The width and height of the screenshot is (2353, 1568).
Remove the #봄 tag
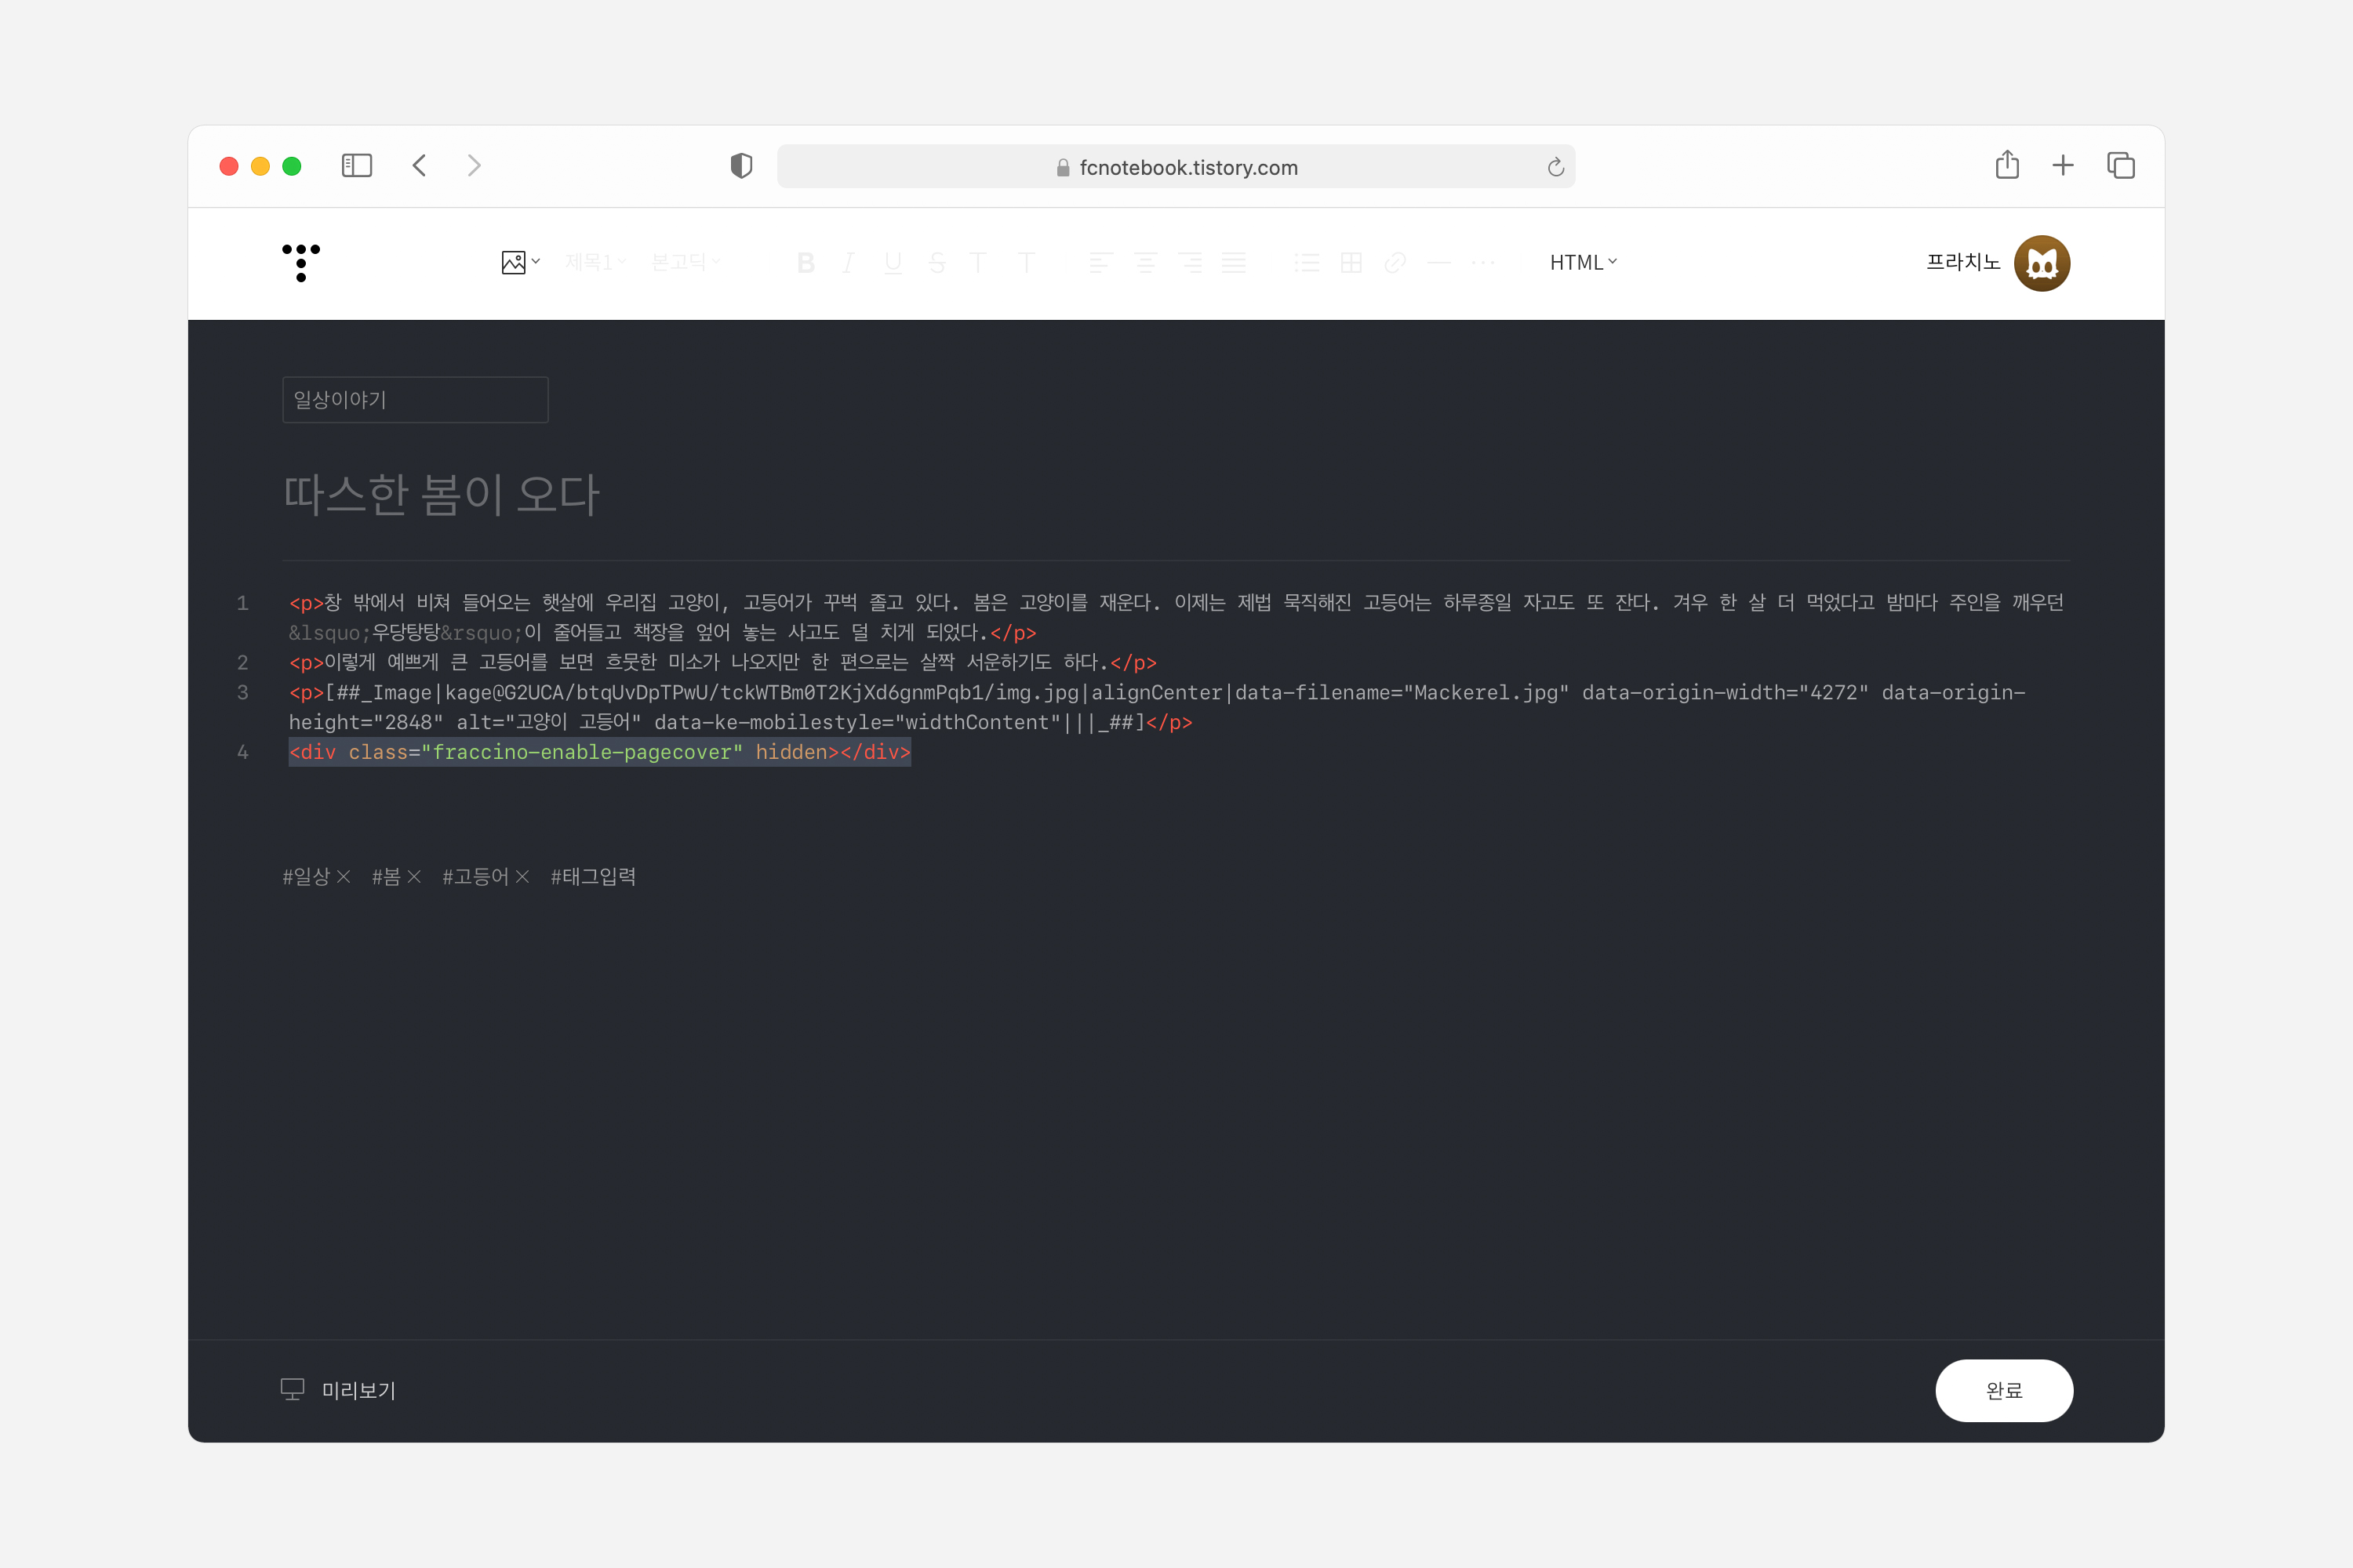(x=414, y=877)
